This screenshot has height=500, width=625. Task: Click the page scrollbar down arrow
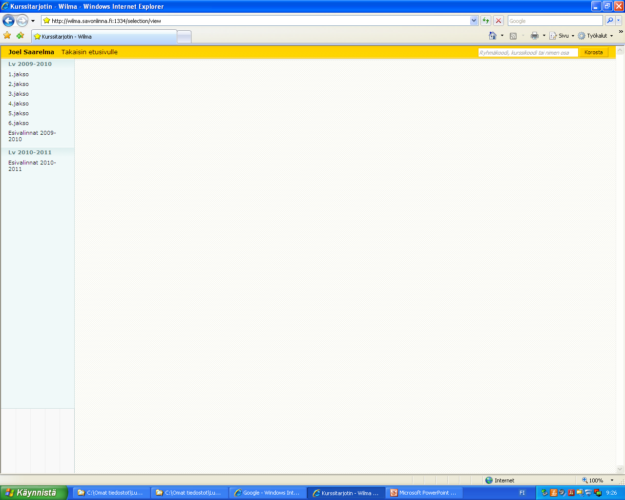(x=620, y=469)
